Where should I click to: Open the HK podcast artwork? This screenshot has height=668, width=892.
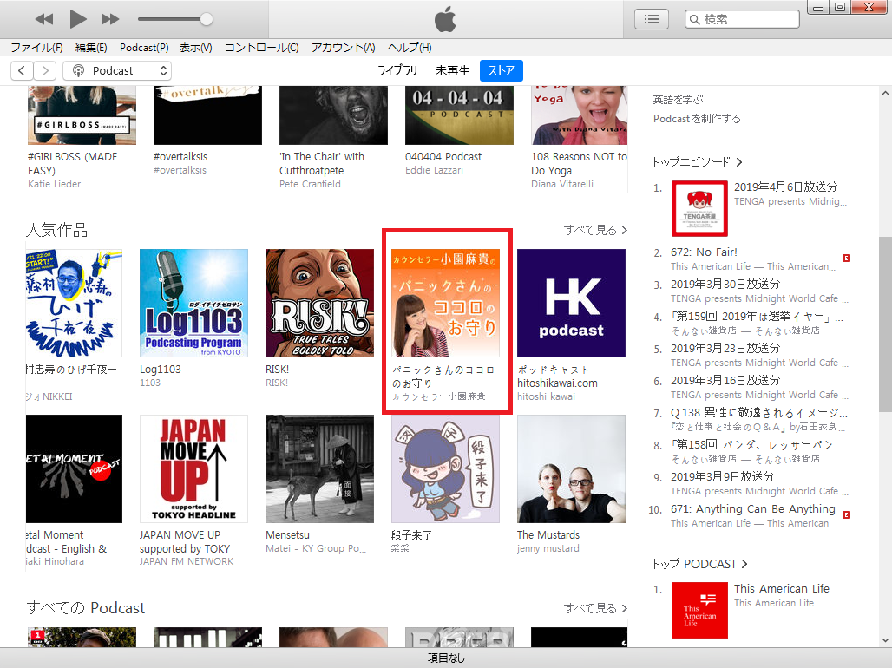click(571, 304)
